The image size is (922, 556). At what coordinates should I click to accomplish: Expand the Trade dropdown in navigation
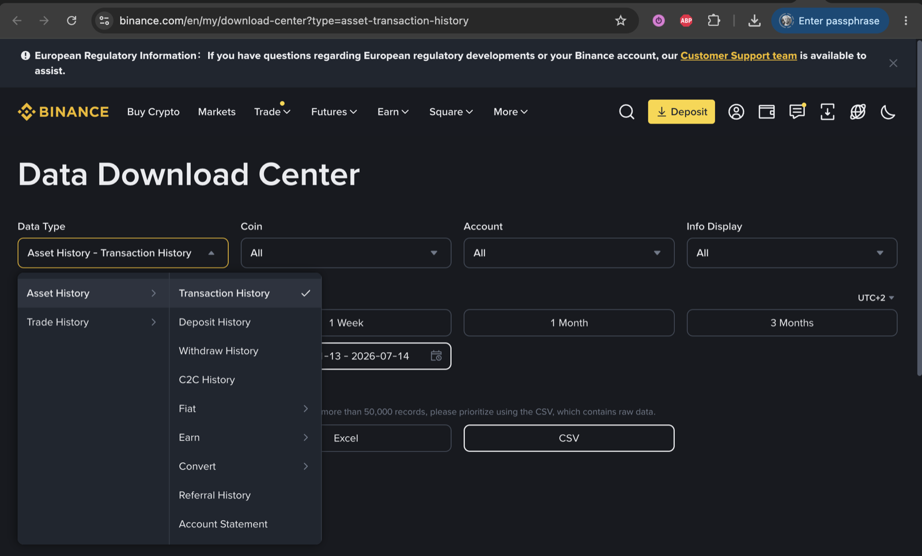(x=272, y=112)
